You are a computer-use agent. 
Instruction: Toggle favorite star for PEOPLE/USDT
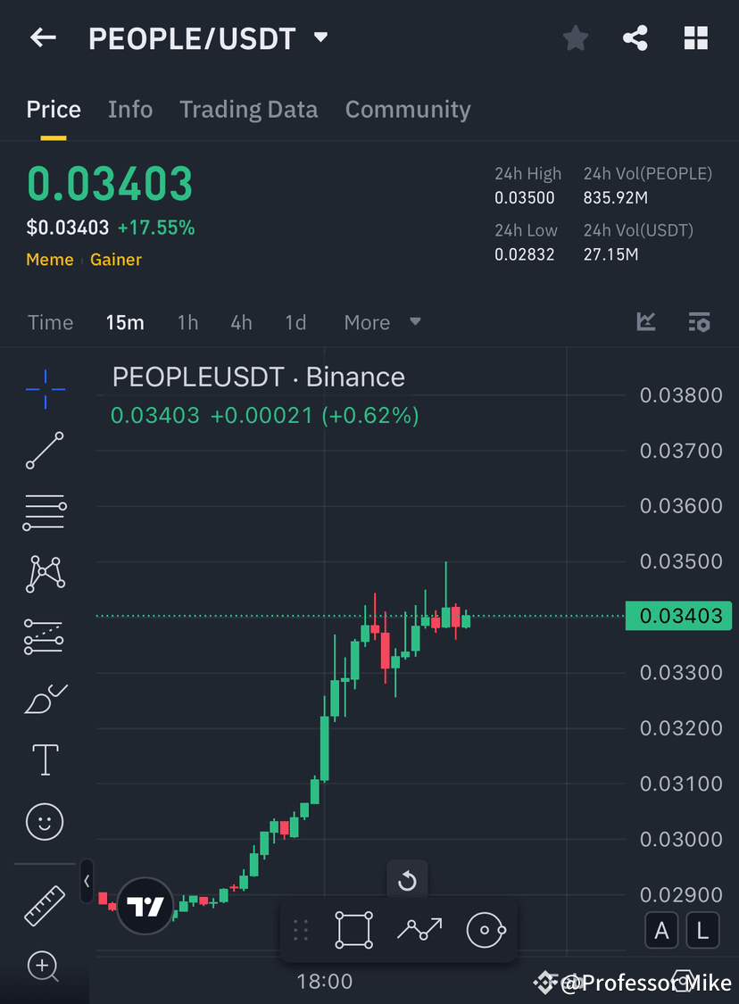point(575,37)
